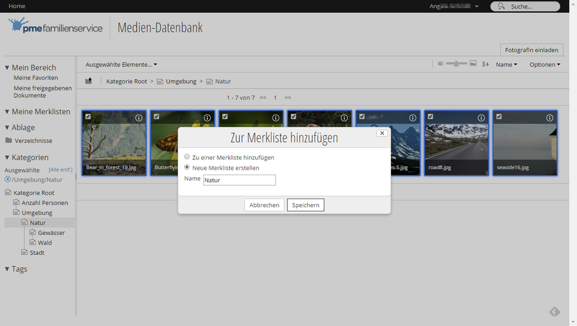
Task: Open the Optionen dropdown
Action: coord(544,65)
